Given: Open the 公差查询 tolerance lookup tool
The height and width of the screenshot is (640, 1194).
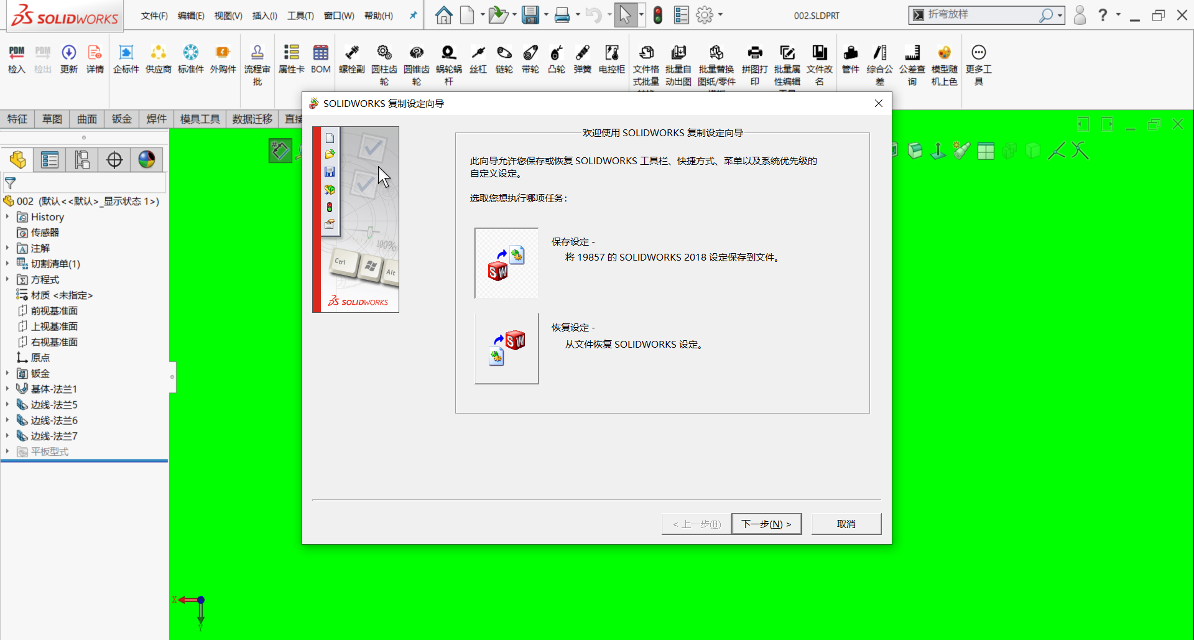Looking at the screenshot, I should 912,65.
